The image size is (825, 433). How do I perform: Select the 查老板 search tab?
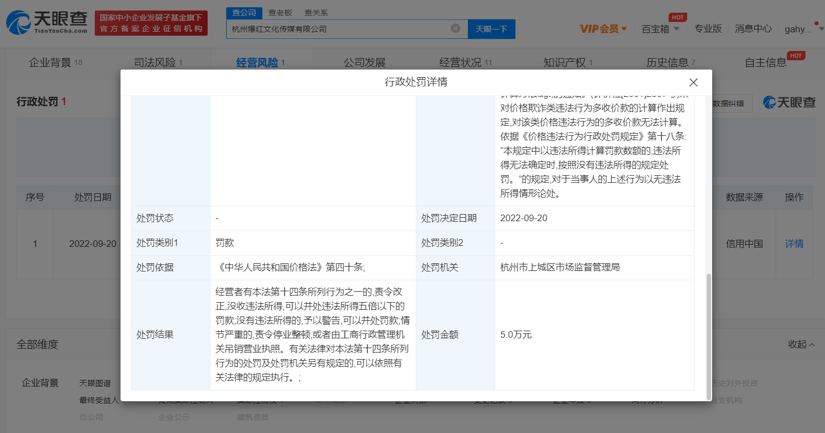point(280,13)
